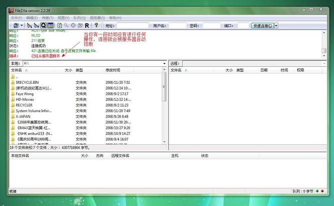Click the 端口 port input field

coord(243,26)
